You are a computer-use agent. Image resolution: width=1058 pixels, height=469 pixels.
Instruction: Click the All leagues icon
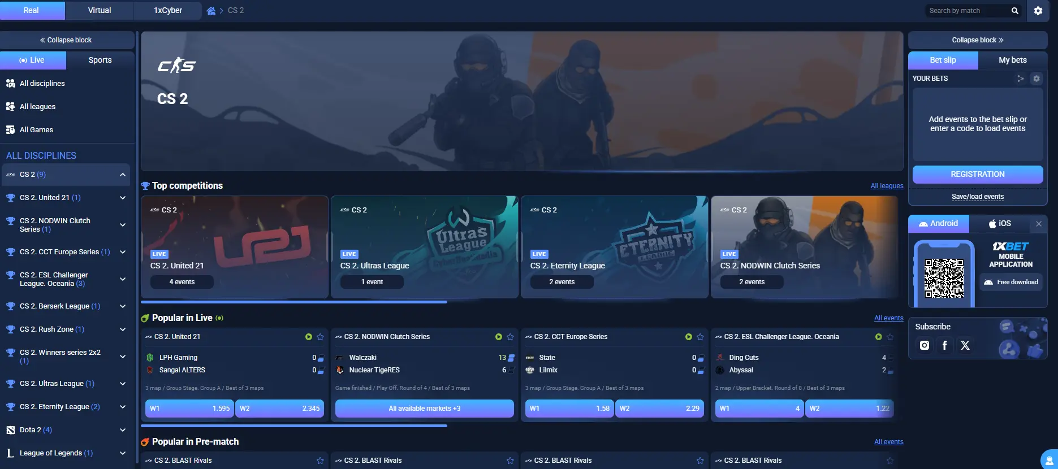tap(10, 107)
